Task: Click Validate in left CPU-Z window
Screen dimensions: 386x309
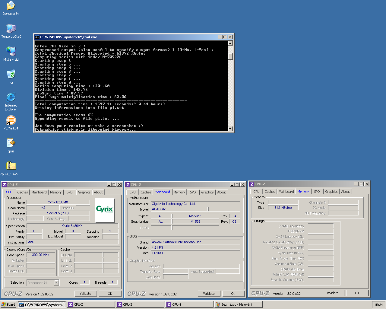Action: tap(86, 294)
